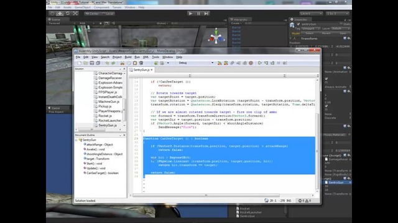Image resolution: width=398 pixels, height=223 pixels.
Task: Select Unity's Rotate tool
Action: pyautogui.click(x=68, y=14)
